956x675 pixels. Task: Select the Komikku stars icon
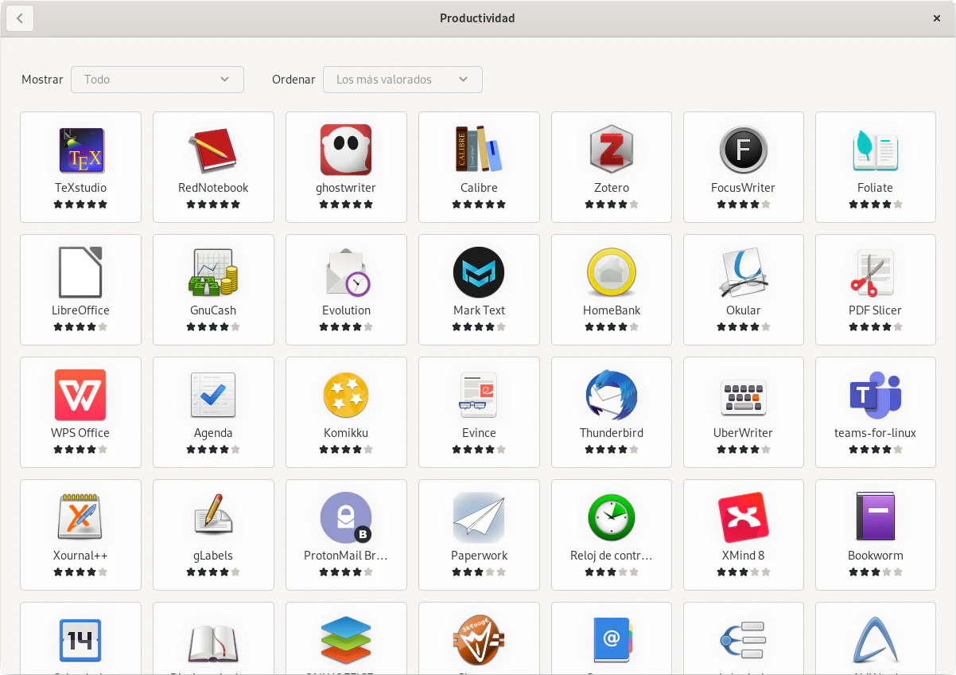[346, 395]
